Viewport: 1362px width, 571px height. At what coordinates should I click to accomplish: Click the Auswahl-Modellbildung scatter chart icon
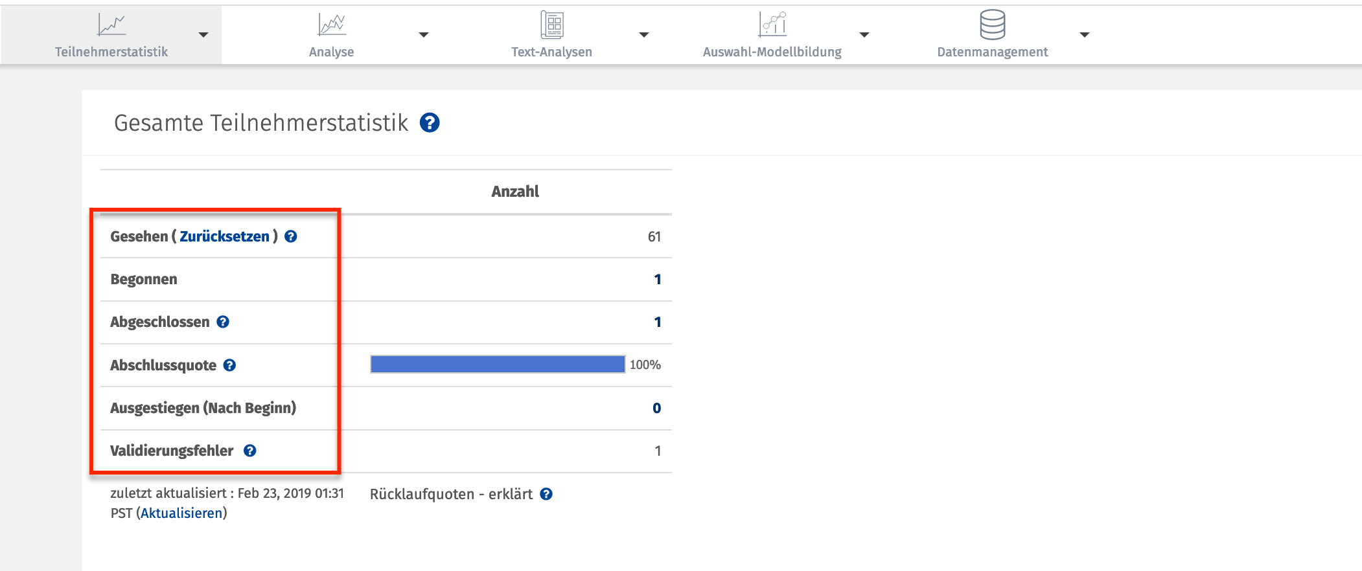click(x=772, y=25)
